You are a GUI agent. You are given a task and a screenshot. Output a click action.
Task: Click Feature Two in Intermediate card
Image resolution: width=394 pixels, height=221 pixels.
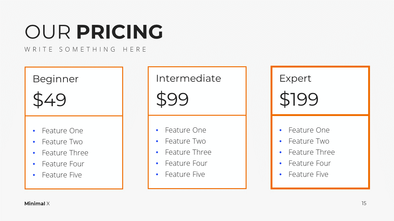[x=185, y=141]
